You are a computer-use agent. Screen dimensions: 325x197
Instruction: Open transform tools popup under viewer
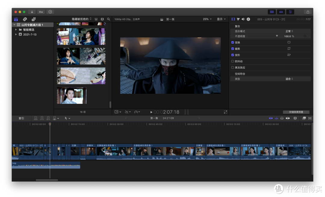(x=118, y=112)
